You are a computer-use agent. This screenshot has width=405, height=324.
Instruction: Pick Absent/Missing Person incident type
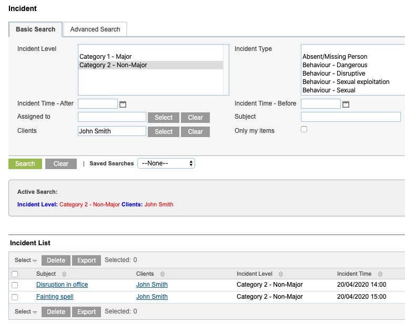click(x=335, y=57)
